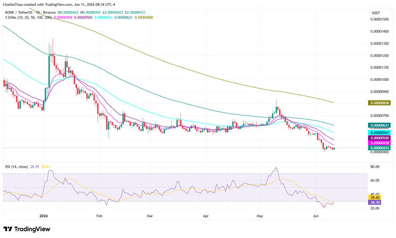Click the 0.00001100 price axis label
This screenshot has height=238, width=396.
pyautogui.click(x=379, y=67)
